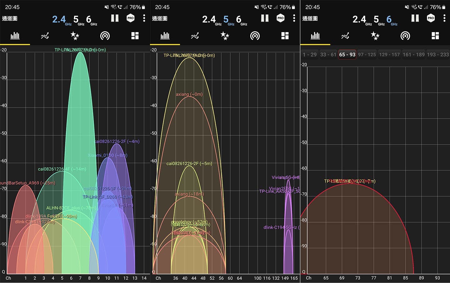Screen dimensions: 450x283
Task: Open access points radar tab on 6 GHz screen
Action: tap(405, 36)
